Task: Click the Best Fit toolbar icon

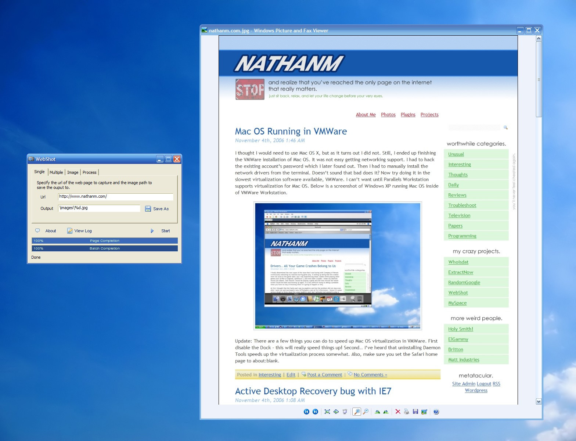Action: (x=327, y=412)
